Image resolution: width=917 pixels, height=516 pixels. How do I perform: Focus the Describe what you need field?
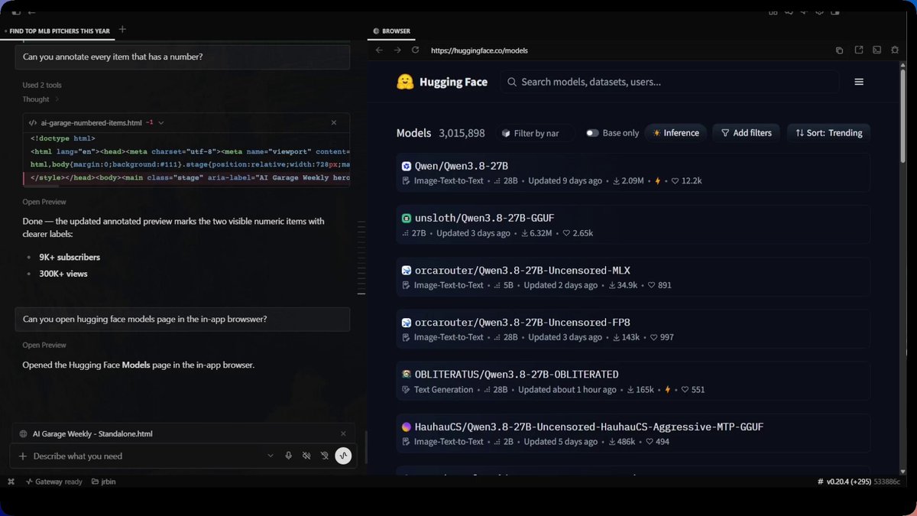pyautogui.click(x=145, y=456)
